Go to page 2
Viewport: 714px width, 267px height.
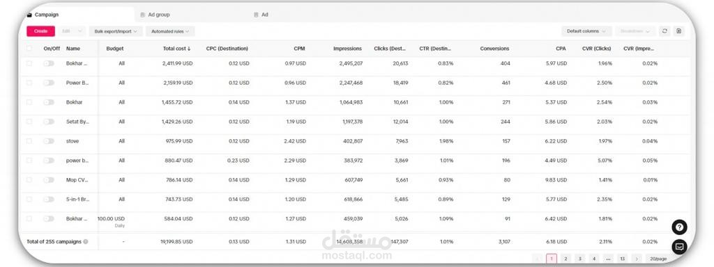coord(565,259)
